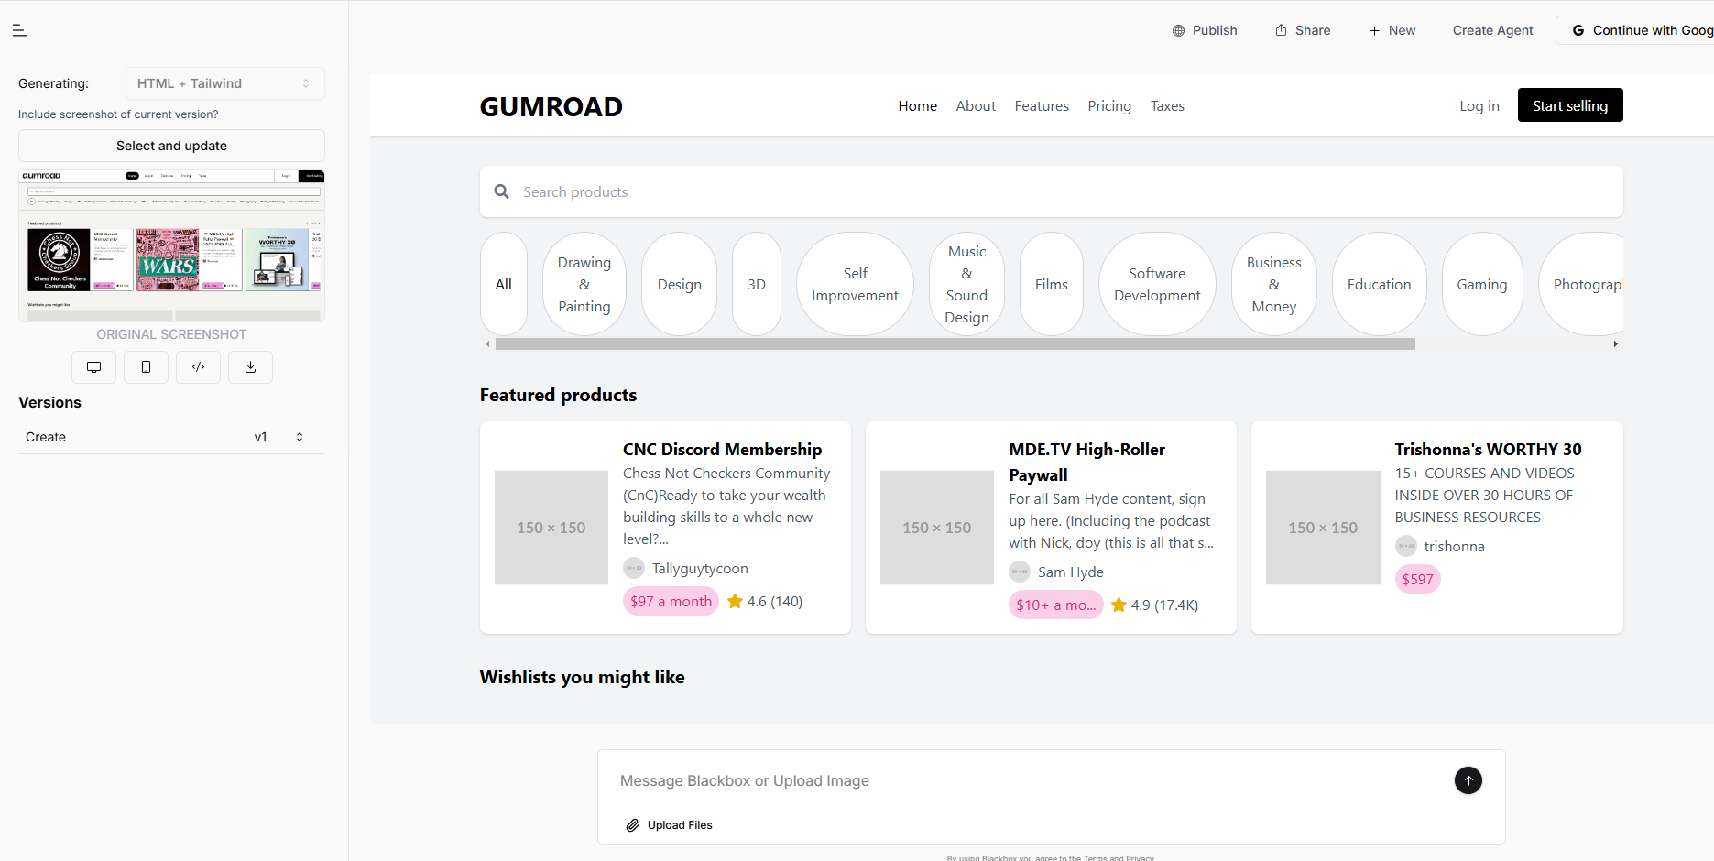Select the Education category

coord(1380,284)
